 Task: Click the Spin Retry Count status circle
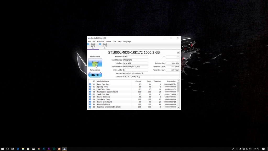[x=90, y=99]
